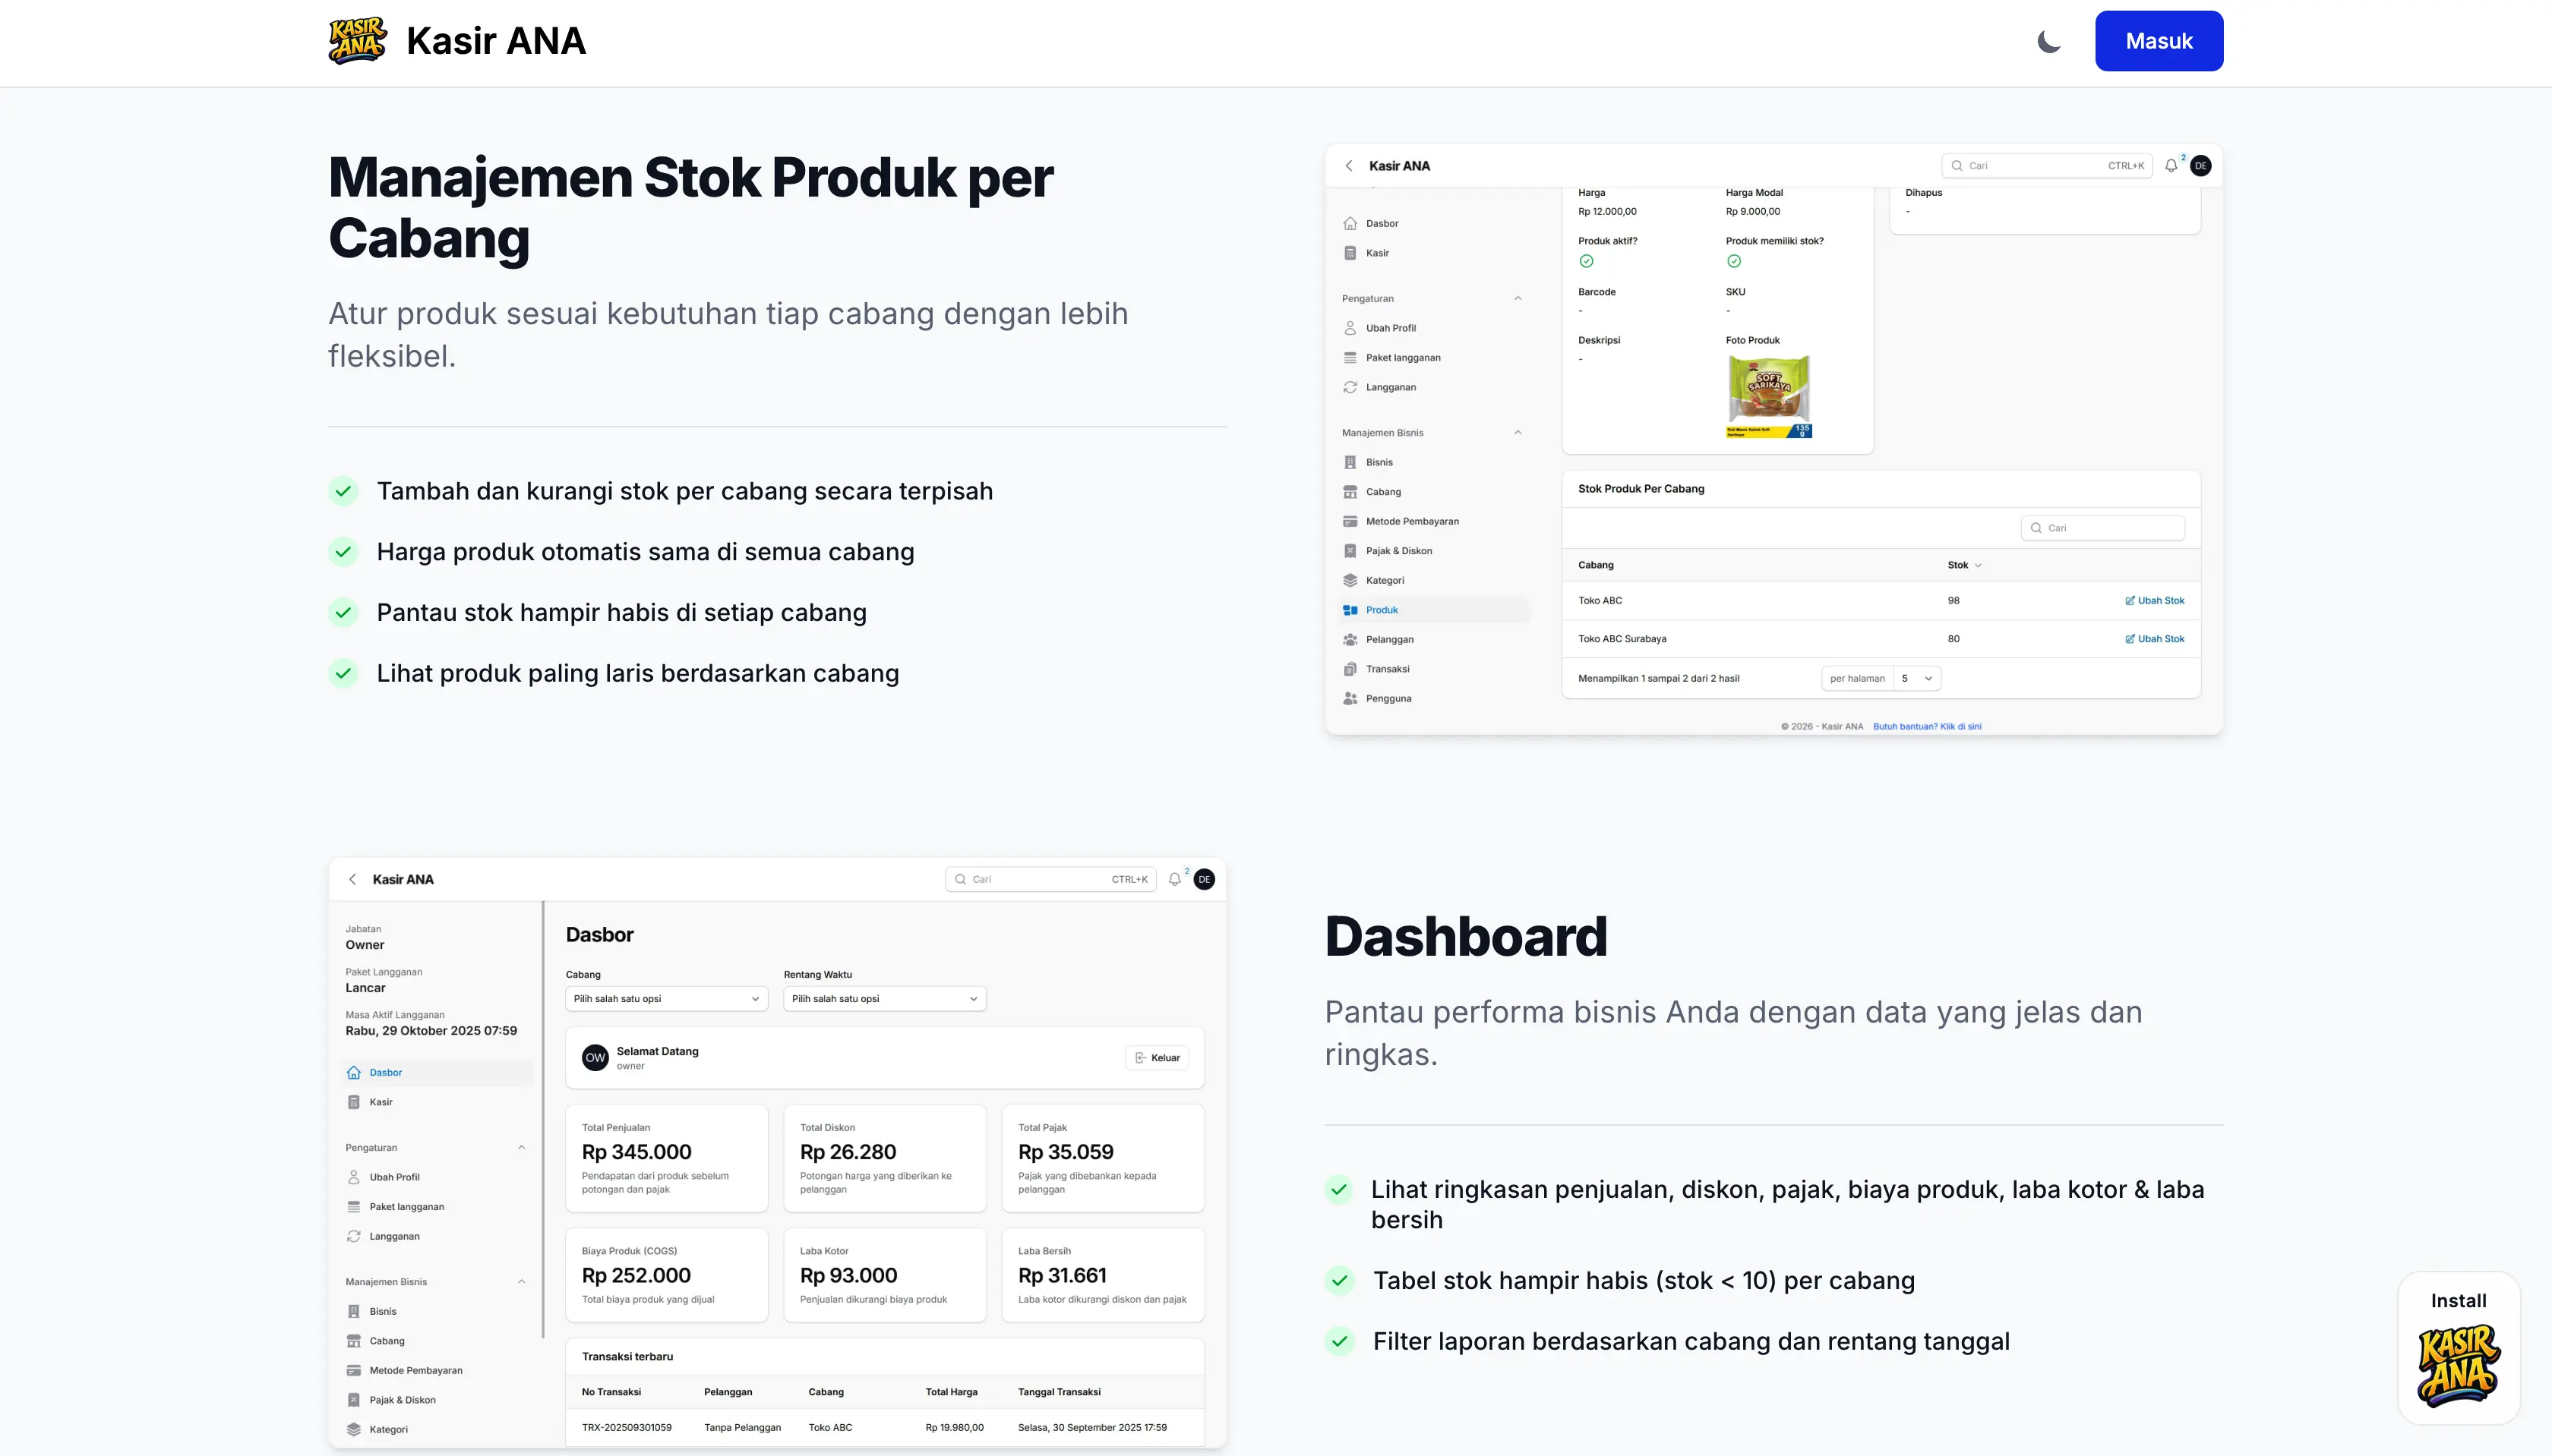Click transaction number TRX-202509301059
This screenshot has height=1456, width=2552.
pos(627,1428)
